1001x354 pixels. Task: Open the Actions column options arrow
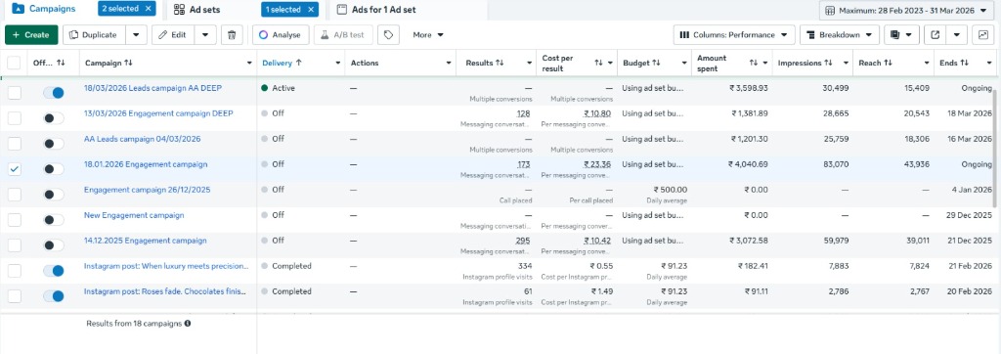pyautogui.click(x=448, y=64)
